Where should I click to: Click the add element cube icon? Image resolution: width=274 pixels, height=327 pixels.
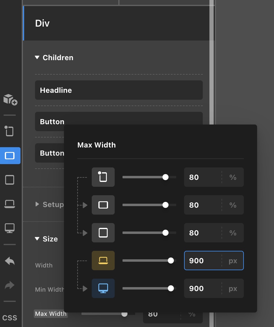10,99
